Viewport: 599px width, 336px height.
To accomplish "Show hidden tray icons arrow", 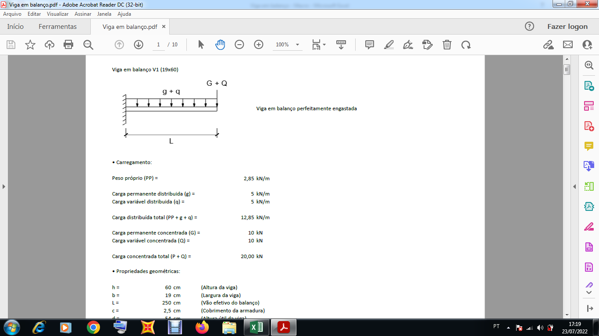I will pos(508,327).
